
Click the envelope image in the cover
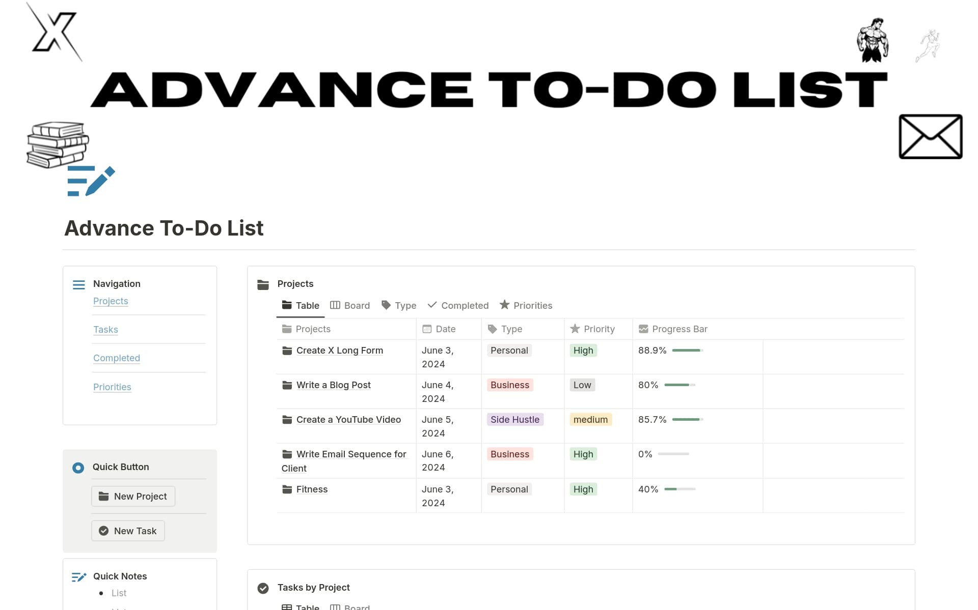(931, 136)
